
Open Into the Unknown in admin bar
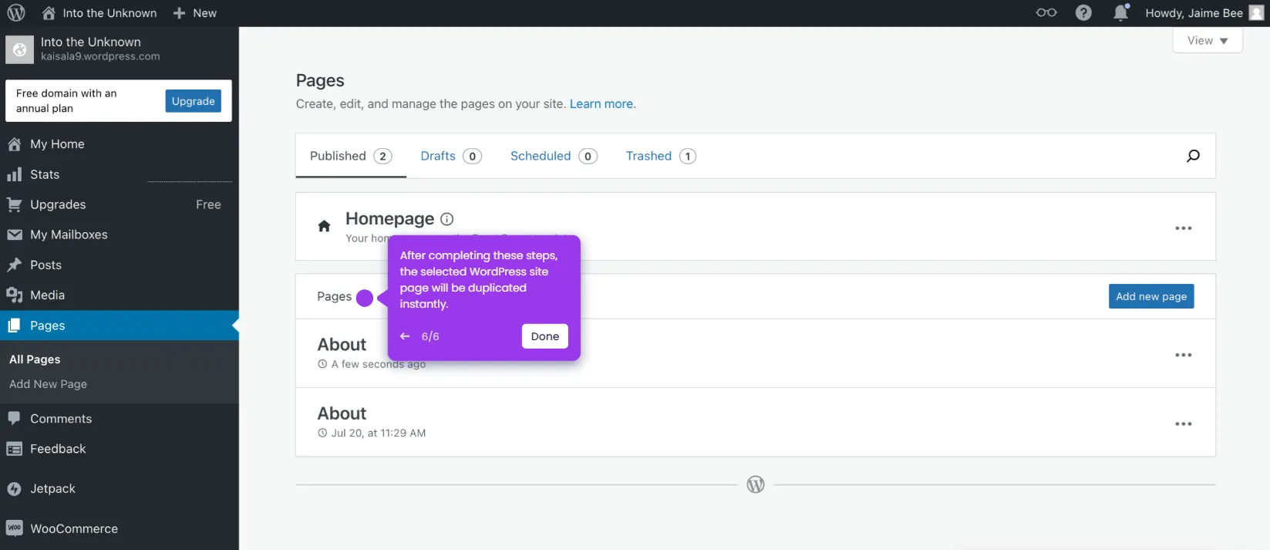coord(99,13)
